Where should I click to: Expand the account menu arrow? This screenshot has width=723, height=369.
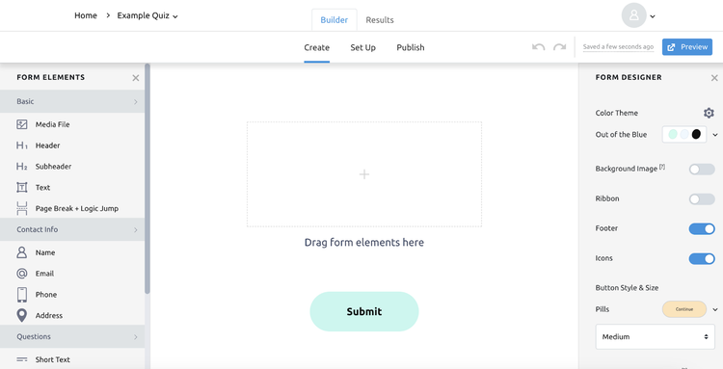[x=653, y=16]
